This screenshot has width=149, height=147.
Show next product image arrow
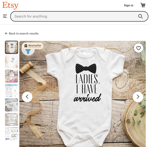point(138,97)
